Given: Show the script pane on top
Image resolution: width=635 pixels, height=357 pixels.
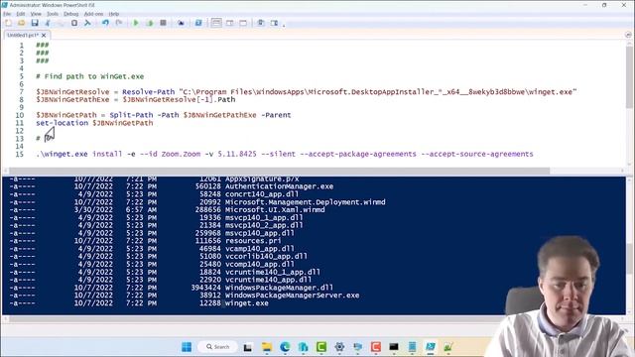Looking at the screenshot, I should 216,23.
